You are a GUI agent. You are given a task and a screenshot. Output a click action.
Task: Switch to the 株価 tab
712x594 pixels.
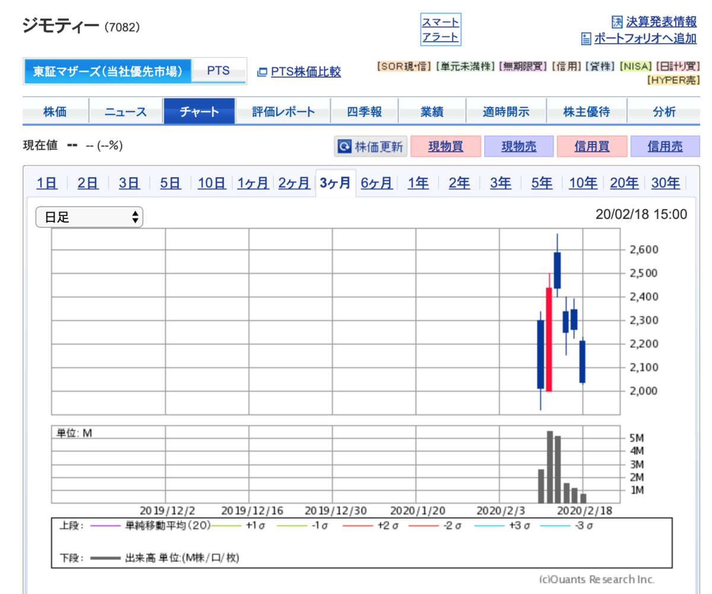55,112
